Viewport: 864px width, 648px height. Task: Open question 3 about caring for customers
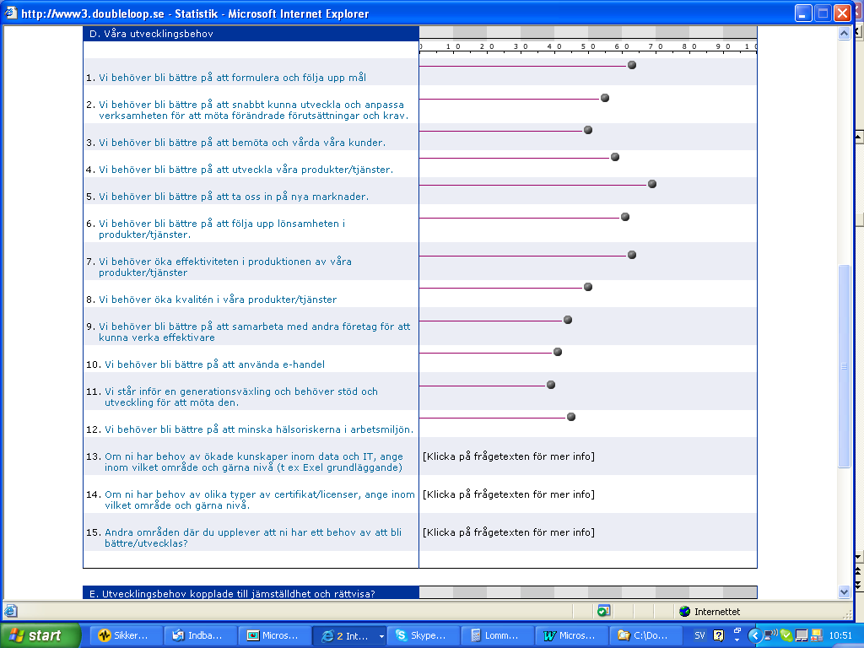coord(242,143)
